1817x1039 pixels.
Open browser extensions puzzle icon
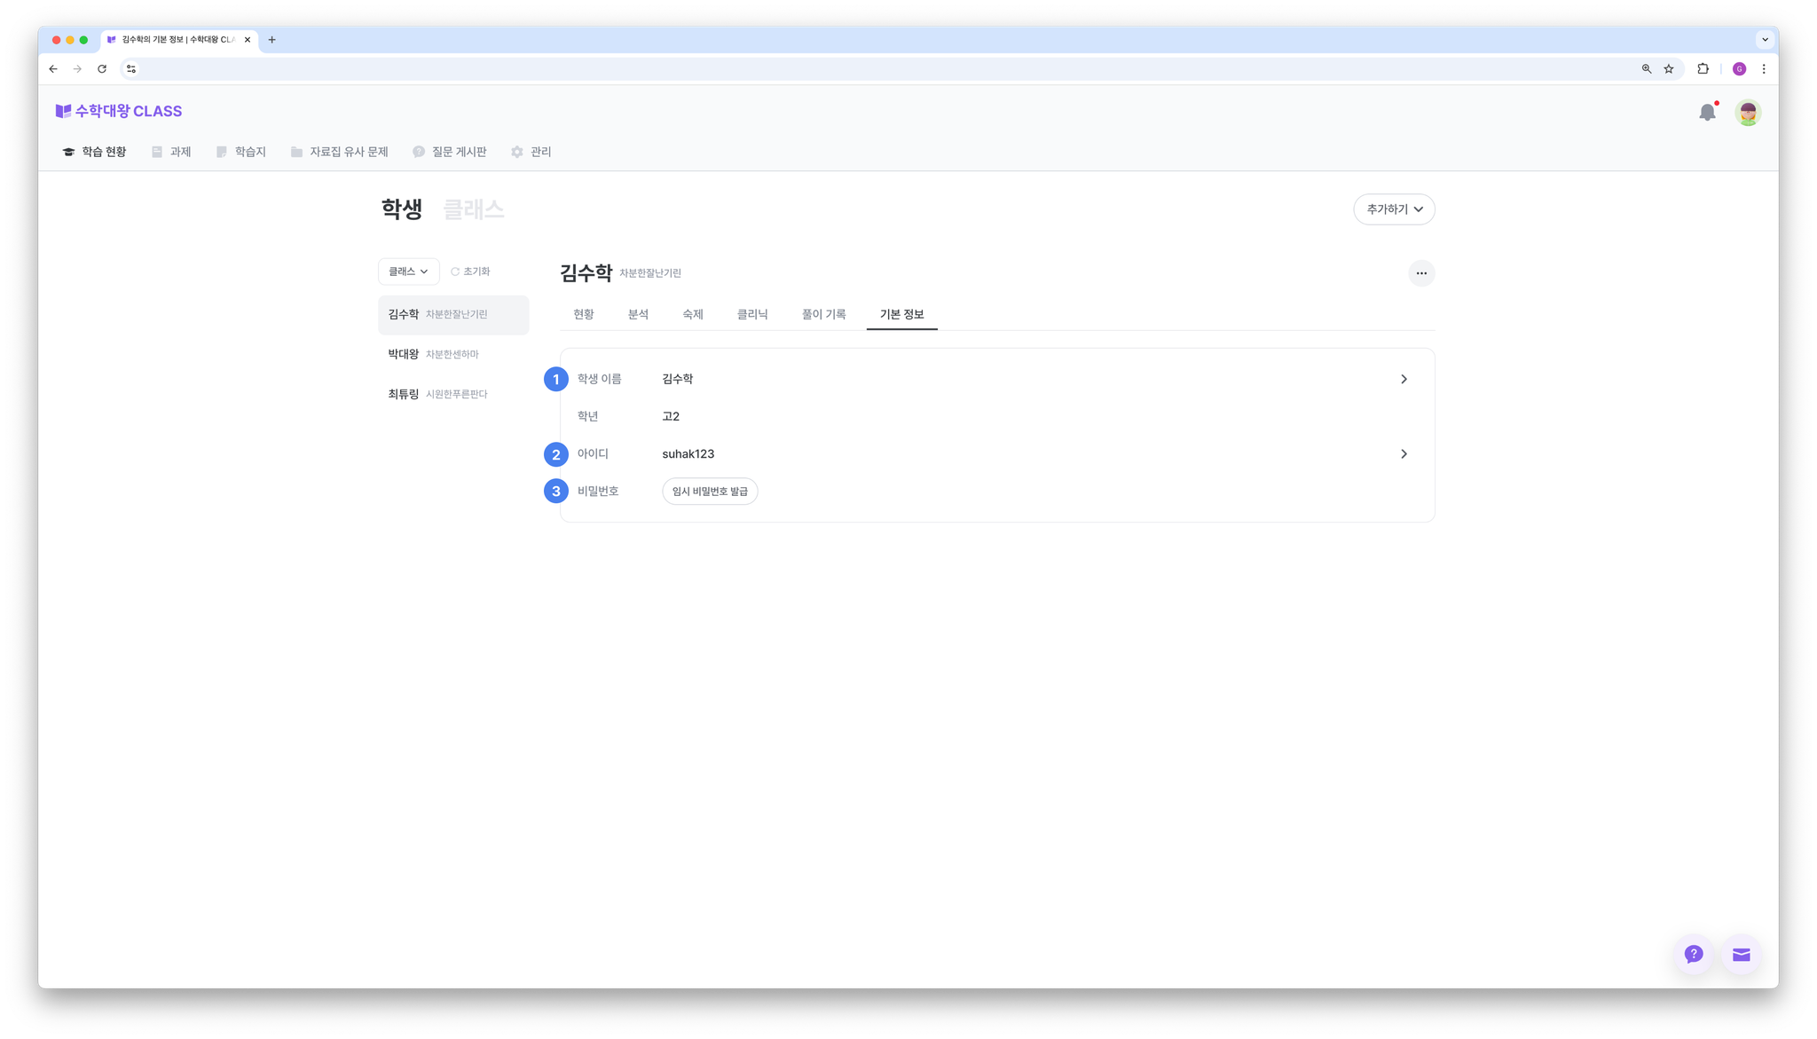pos(1703,69)
